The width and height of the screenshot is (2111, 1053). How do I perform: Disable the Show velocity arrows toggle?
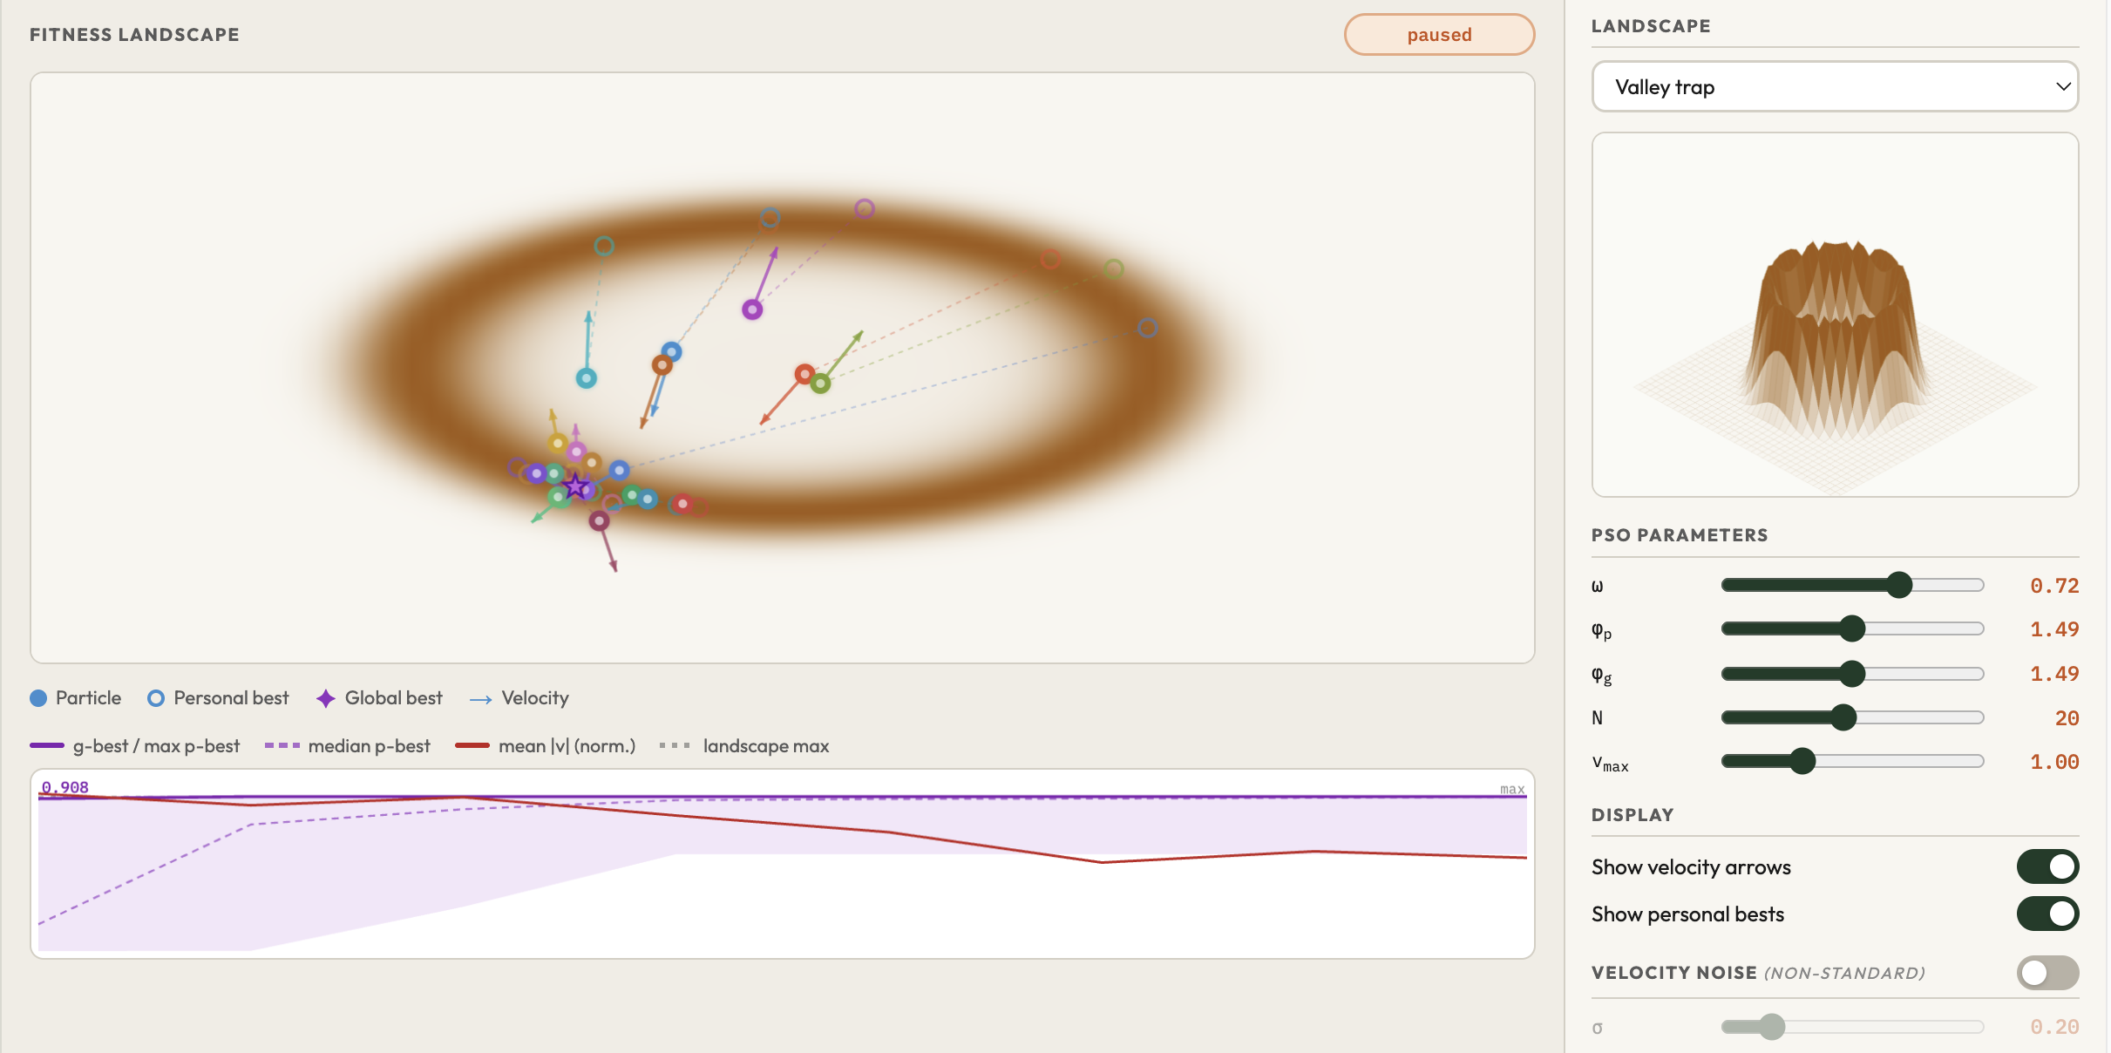click(x=2047, y=866)
